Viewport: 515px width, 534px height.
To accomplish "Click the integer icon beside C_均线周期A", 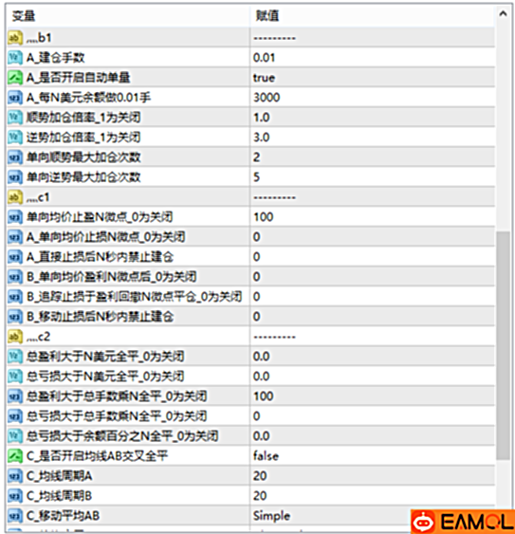I will 15,476.
